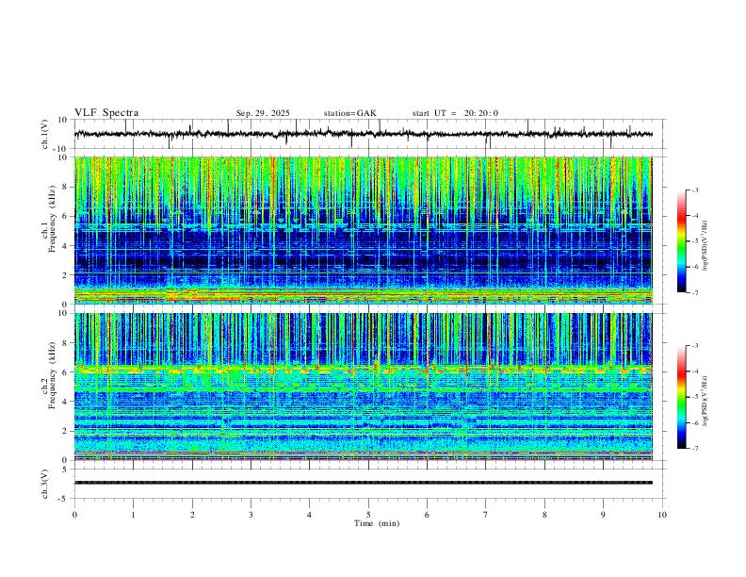This screenshot has width=746, height=577.
Task: Click the time axis tick label "7"
Action: pyautogui.click(x=486, y=515)
